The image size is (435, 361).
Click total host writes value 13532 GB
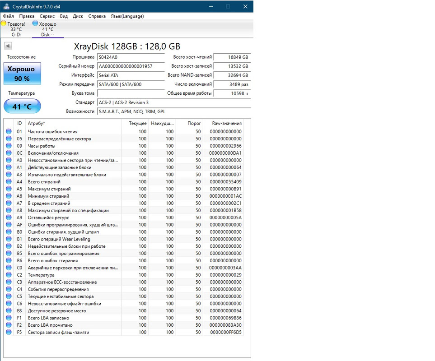232,66
